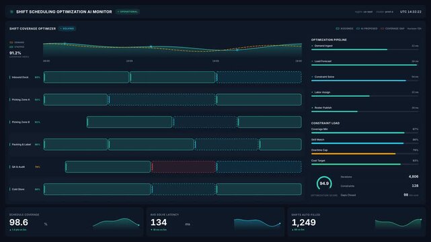Select the Picking Zone B row label
Image resolution: width=431 pixels, height=242 pixels.
(20, 122)
